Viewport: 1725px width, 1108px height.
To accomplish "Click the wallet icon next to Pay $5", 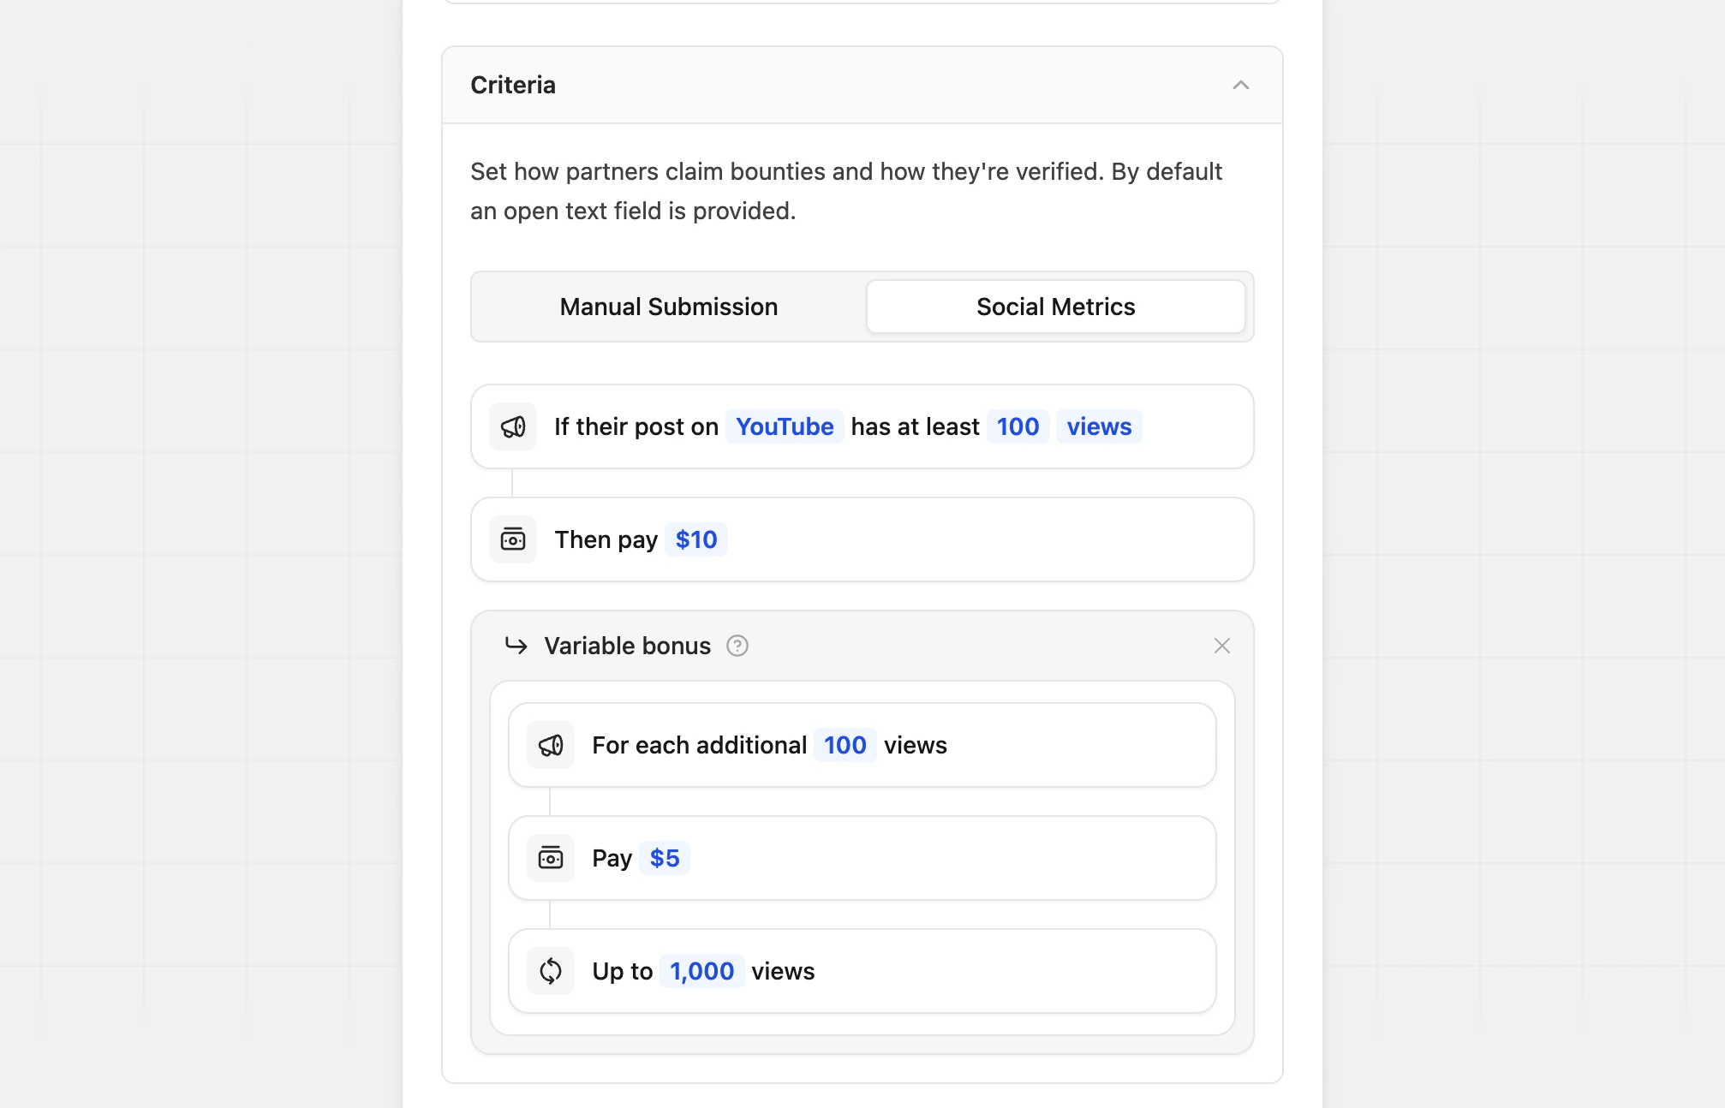I will click(550, 857).
